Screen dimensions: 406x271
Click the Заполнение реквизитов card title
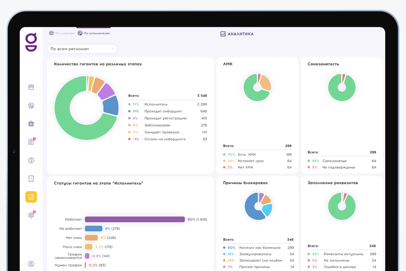333,183
